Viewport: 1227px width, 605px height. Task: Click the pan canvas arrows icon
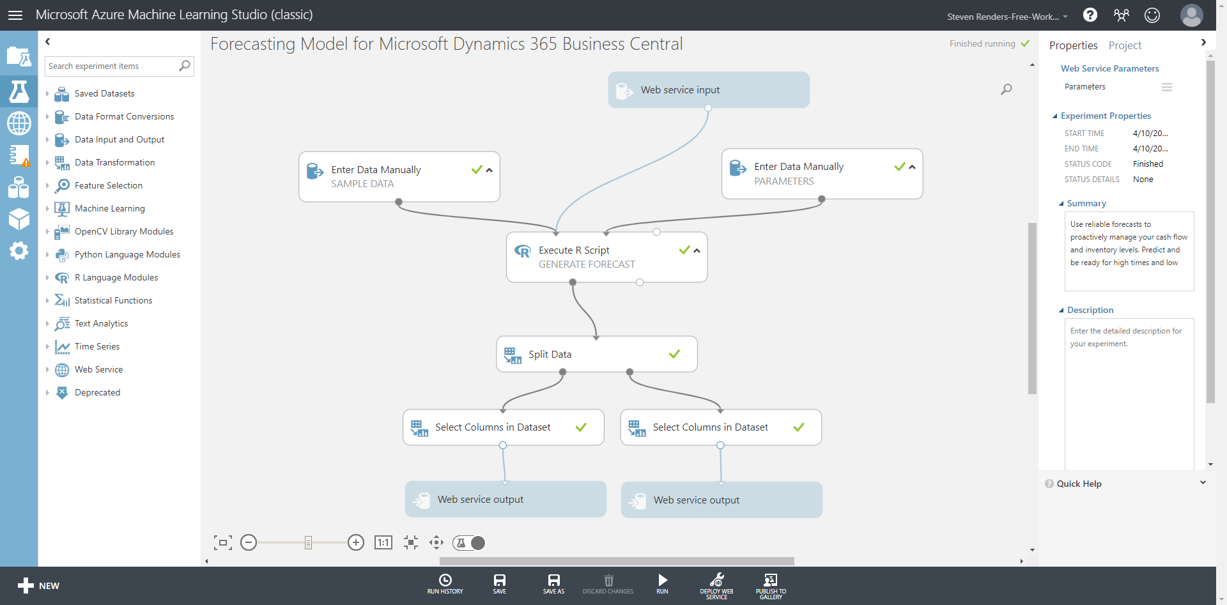(x=436, y=542)
